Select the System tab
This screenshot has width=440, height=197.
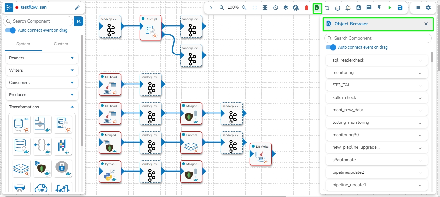pos(23,44)
